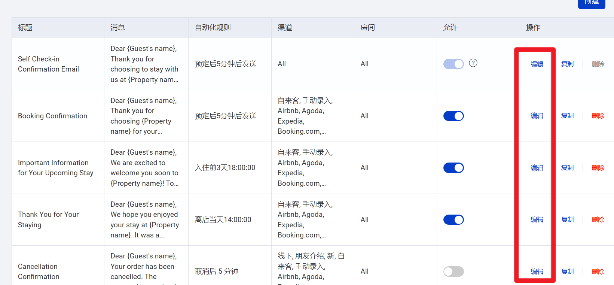Duplicate the Thank You for Your Staying template
614x285 pixels.
point(567,219)
